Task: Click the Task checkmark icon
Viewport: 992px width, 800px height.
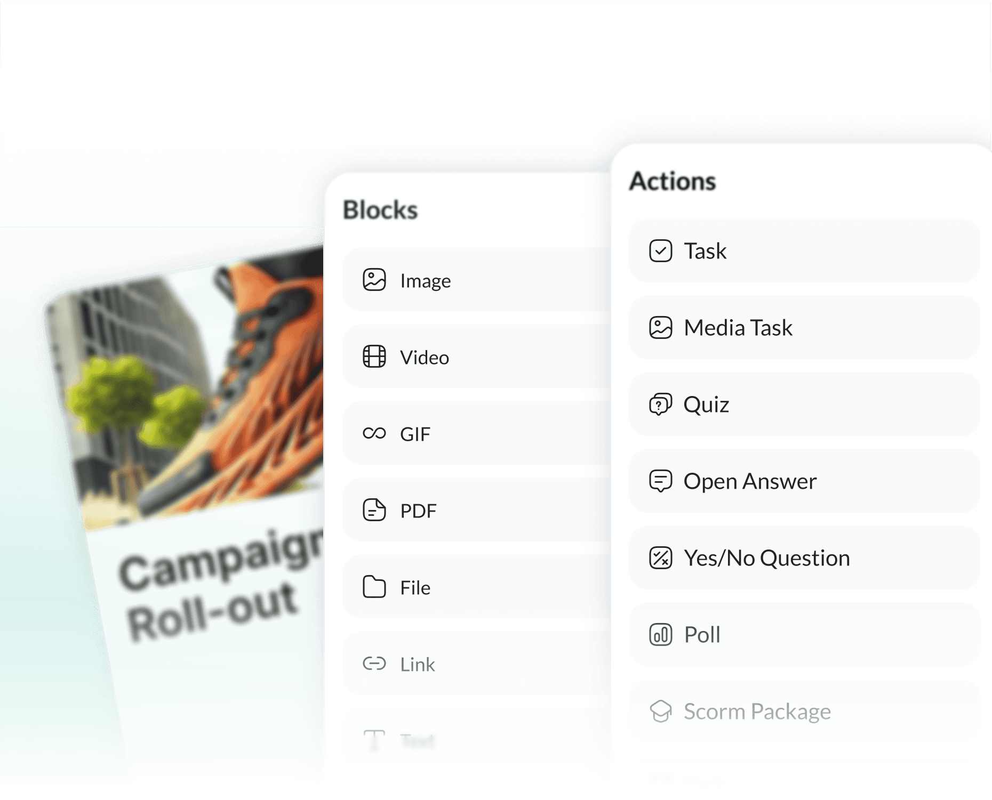Action: 660,251
